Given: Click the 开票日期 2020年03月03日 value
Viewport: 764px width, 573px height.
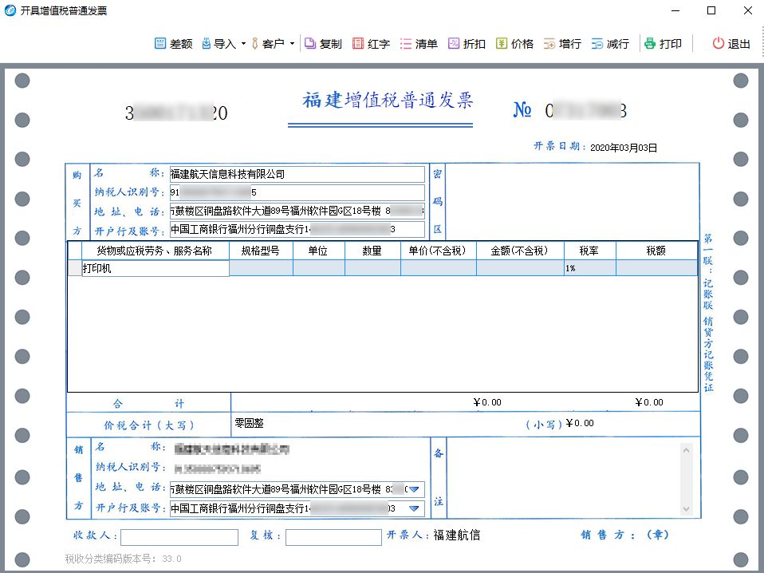Looking at the screenshot, I should [x=624, y=148].
